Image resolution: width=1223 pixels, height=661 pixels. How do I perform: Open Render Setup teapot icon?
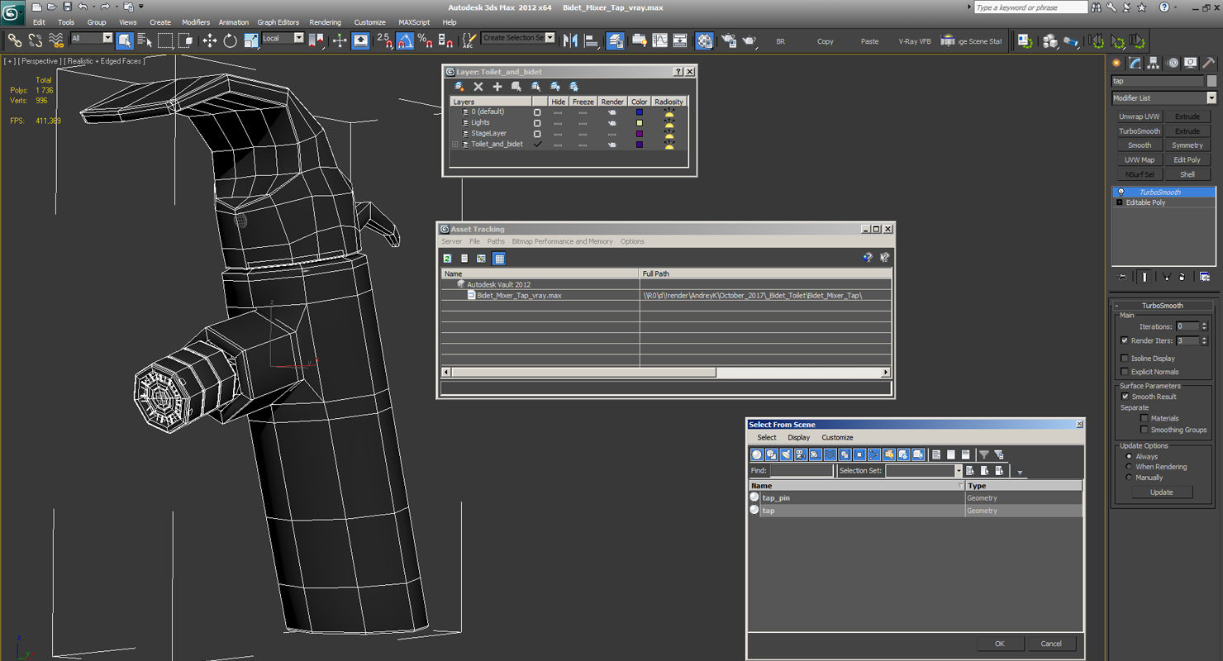pyautogui.click(x=729, y=40)
